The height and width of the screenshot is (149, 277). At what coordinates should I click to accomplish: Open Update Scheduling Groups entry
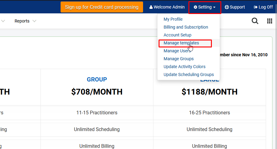[189, 74]
